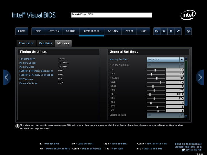Click the Intel logo
Viewport: 207px width, 155px height.
[x=188, y=15]
